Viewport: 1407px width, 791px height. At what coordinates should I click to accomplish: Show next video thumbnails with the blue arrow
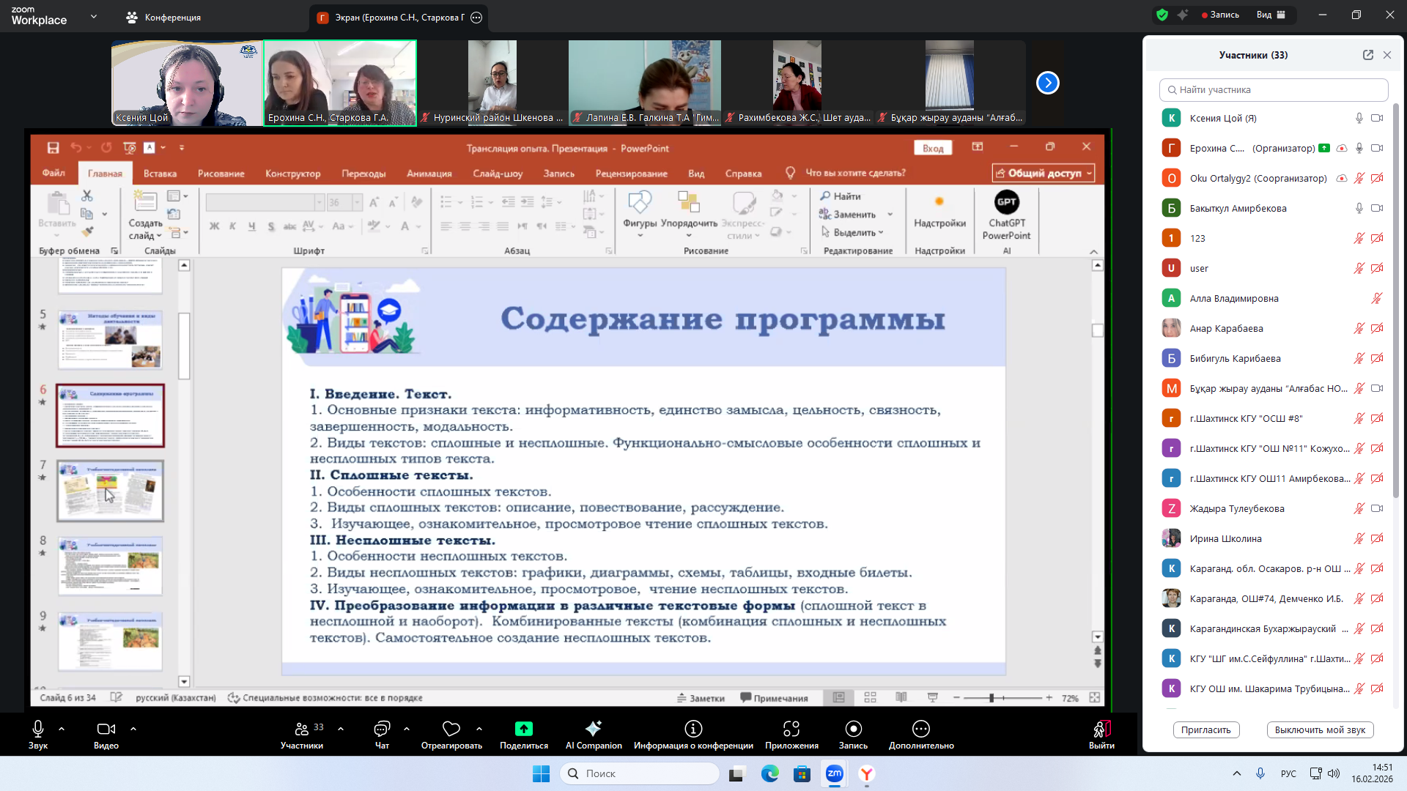coord(1047,83)
